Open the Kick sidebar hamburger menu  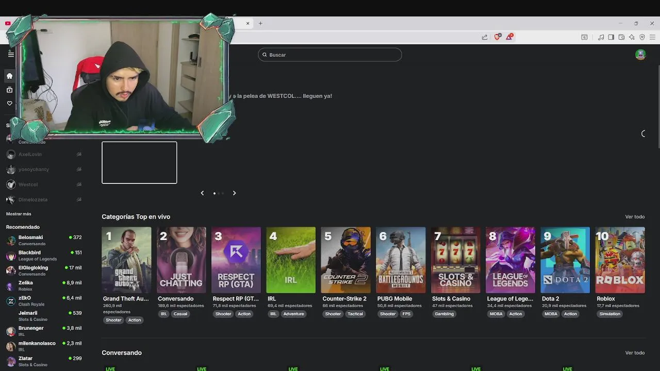pos(11,54)
